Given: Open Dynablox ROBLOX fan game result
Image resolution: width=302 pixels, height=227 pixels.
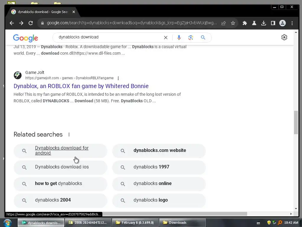Looking at the screenshot, I should [x=81, y=86].
